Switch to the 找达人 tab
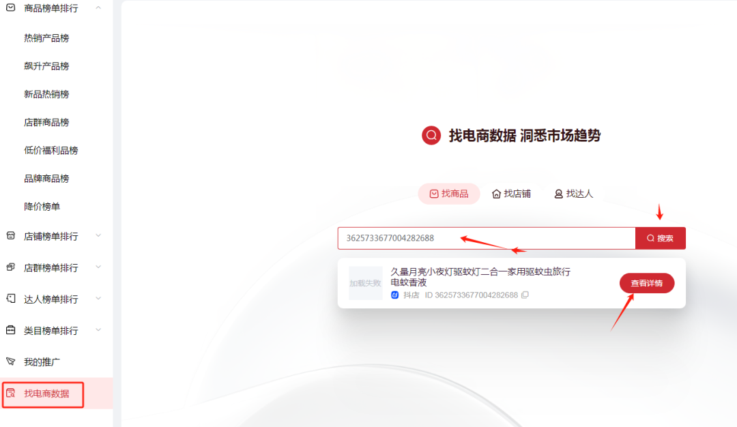Image resolution: width=737 pixels, height=427 pixels. pyautogui.click(x=574, y=194)
